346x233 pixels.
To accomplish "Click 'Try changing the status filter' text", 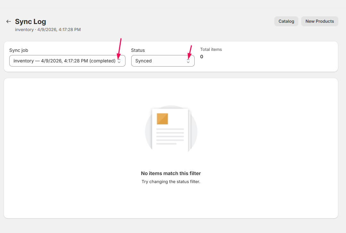I will click(171, 181).
